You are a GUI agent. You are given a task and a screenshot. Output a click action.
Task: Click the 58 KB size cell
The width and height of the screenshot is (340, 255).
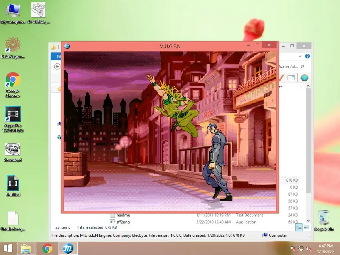(293, 201)
